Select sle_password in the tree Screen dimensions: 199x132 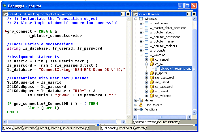[164, 78]
